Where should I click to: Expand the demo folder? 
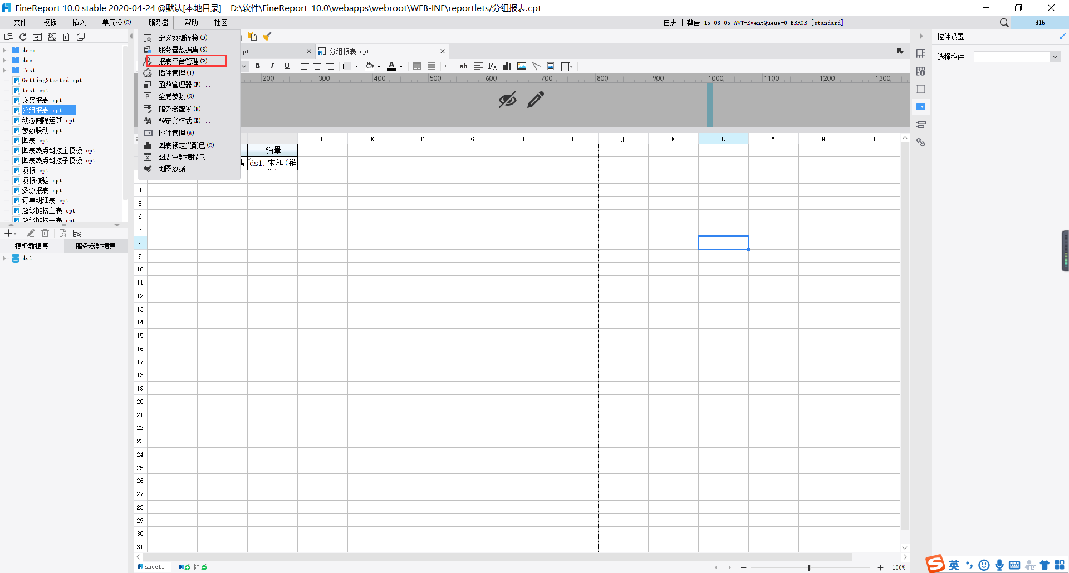click(x=5, y=50)
